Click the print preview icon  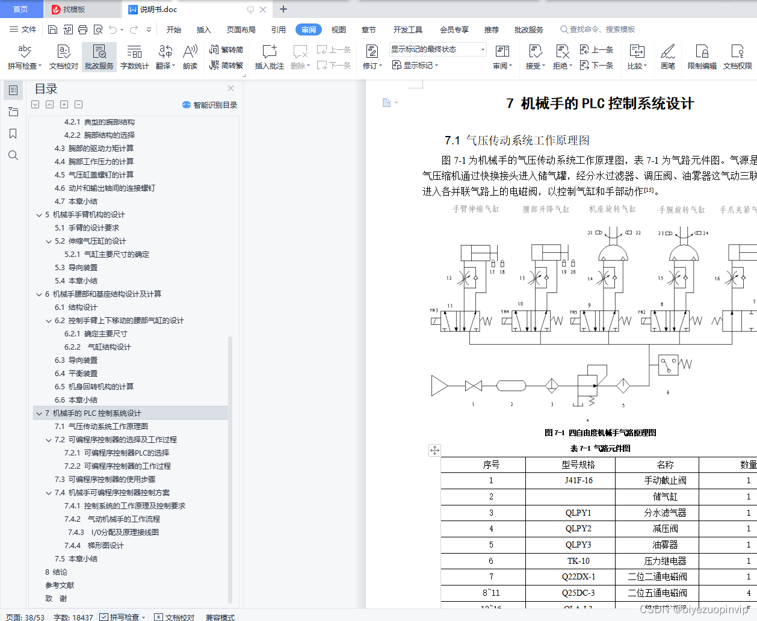click(x=97, y=29)
